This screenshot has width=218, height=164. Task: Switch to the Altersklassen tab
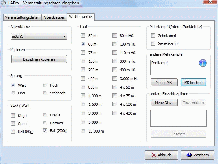tap(54, 17)
